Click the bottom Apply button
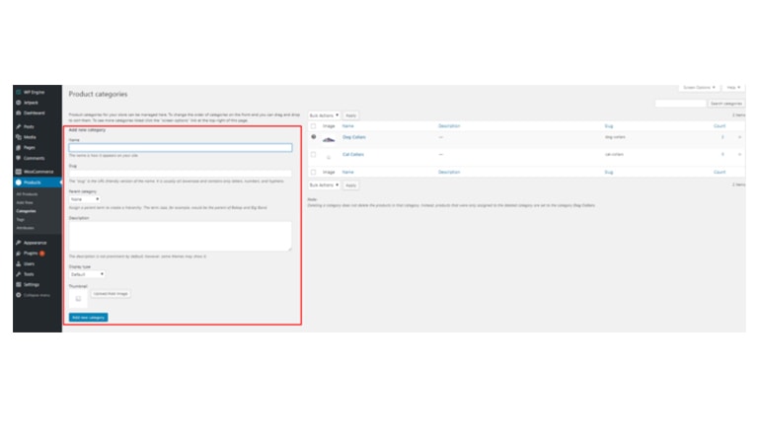The height and width of the screenshot is (444, 758). [x=351, y=185]
